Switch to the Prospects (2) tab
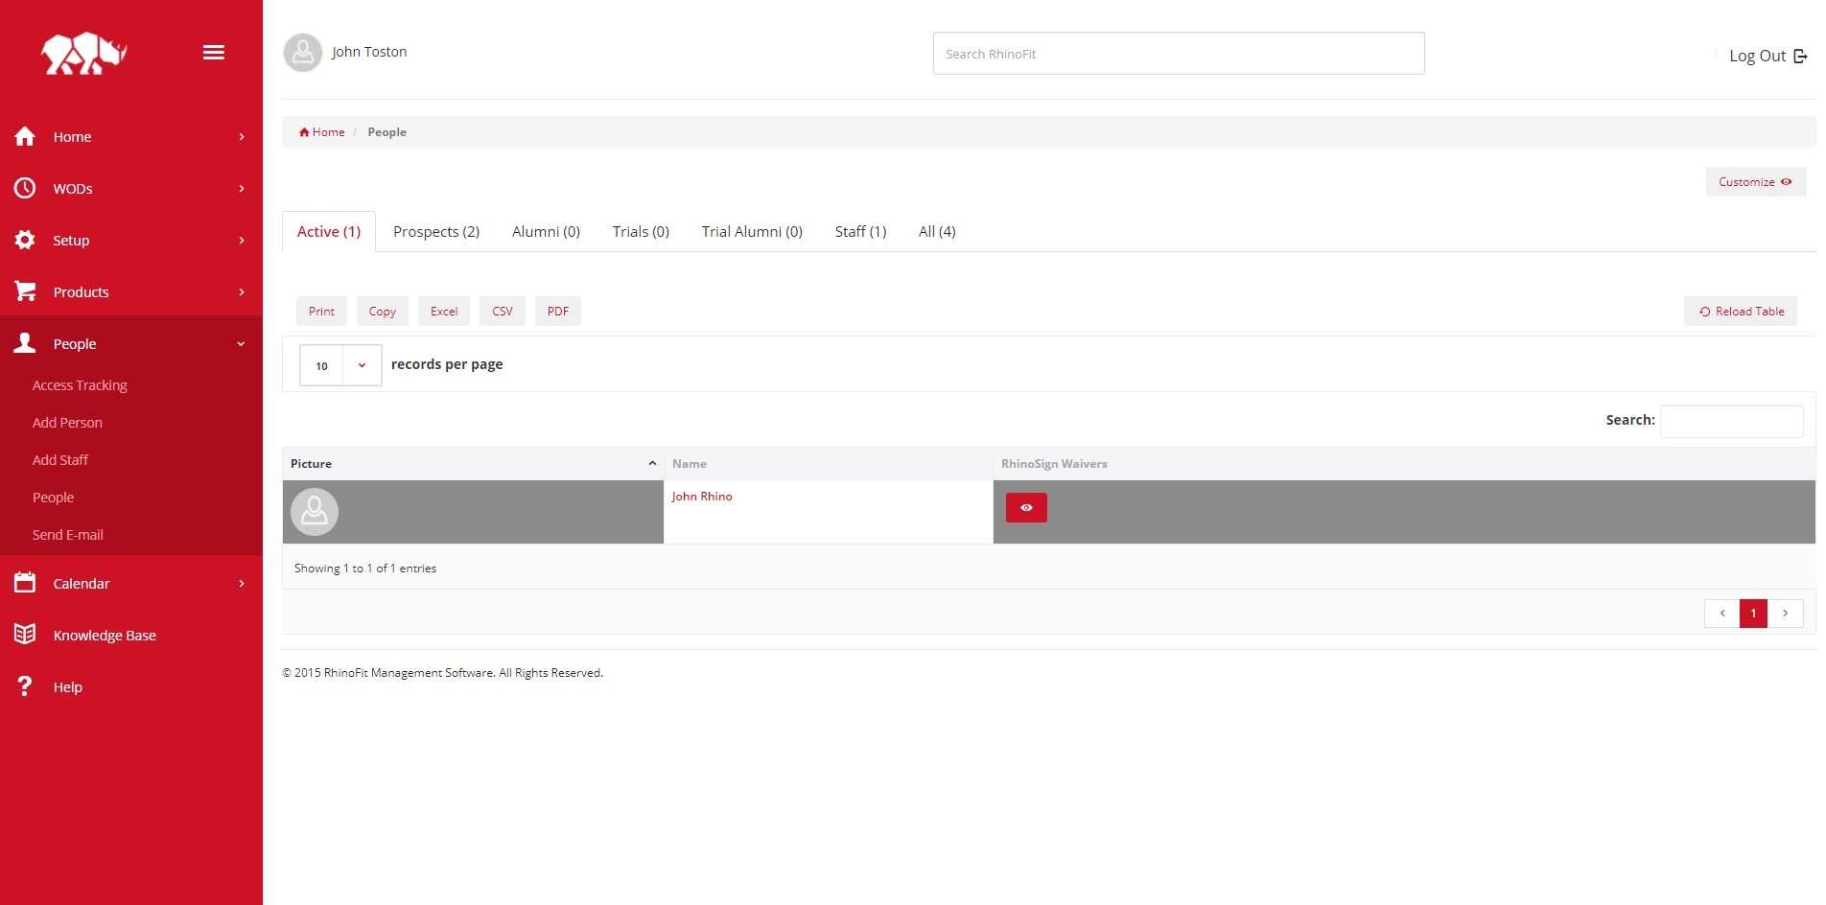Screen dimensions: 1826x905 [x=435, y=232]
